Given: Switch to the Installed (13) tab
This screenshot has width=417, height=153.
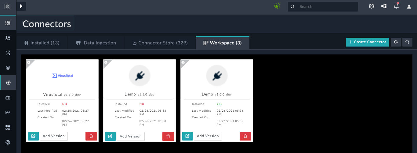Looking at the screenshot, I should pos(42,43).
